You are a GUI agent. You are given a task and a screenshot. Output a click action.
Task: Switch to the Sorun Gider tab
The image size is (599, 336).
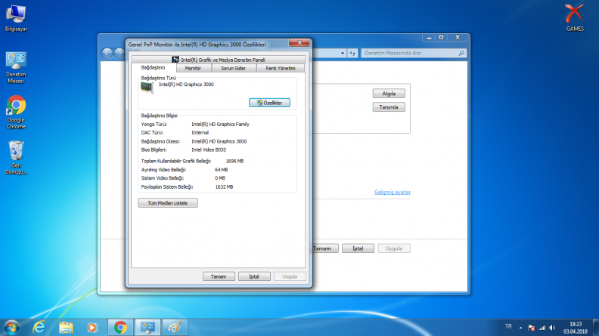(x=234, y=68)
